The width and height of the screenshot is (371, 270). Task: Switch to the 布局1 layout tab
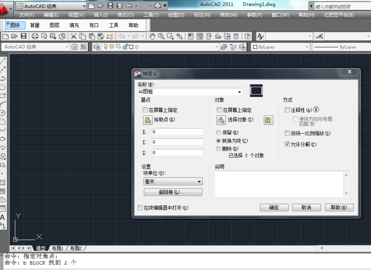coord(57,248)
